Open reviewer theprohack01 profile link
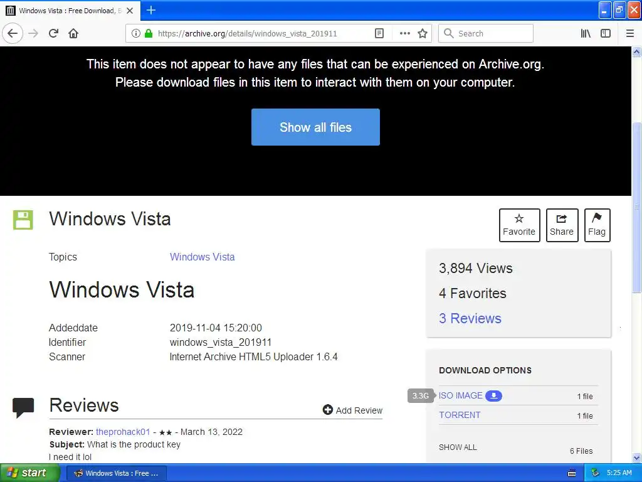 pos(123,432)
